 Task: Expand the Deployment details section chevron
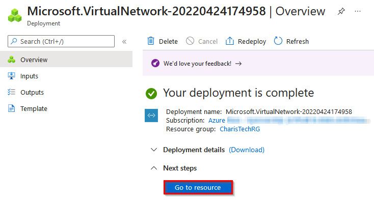154,150
